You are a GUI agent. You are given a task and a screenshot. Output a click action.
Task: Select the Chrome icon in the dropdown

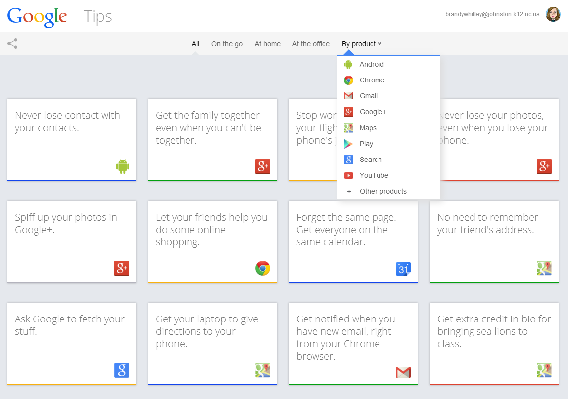pos(348,80)
